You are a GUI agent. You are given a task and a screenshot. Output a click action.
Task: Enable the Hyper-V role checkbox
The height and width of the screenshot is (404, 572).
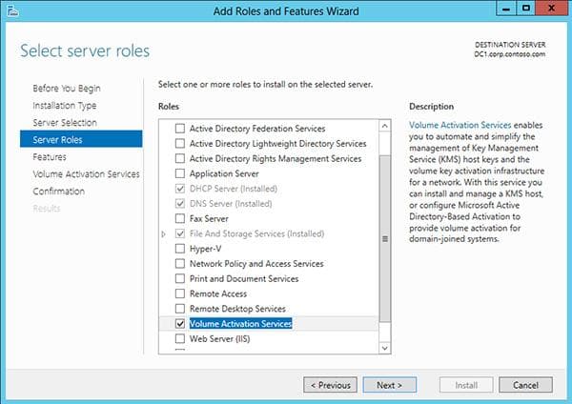click(x=180, y=249)
